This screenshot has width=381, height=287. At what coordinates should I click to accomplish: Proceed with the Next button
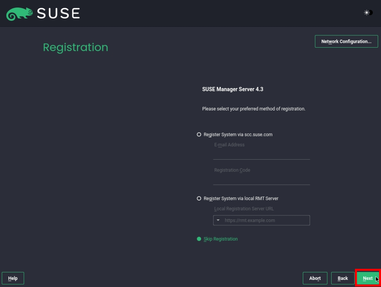pyautogui.click(x=368, y=278)
